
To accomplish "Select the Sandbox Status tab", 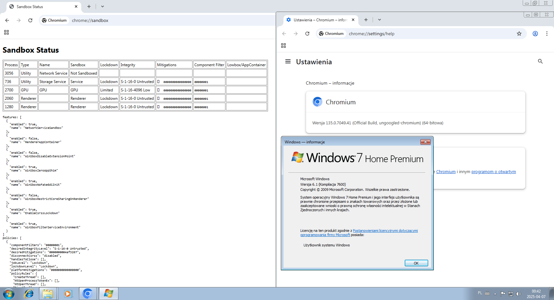I will click(44, 6).
